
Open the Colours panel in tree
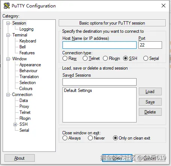tap(26, 89)
